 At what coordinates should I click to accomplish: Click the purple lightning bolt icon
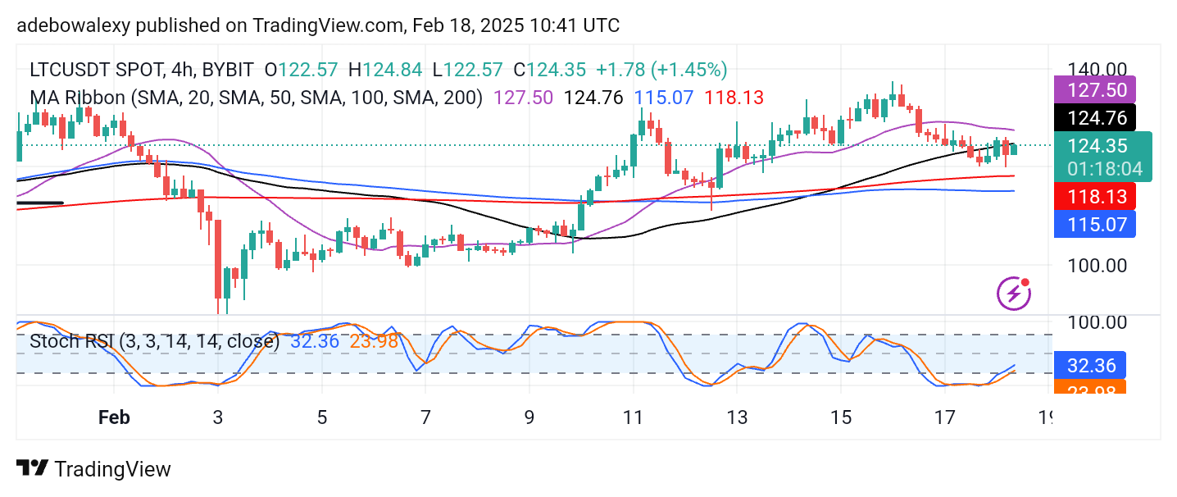point(1014,293)
